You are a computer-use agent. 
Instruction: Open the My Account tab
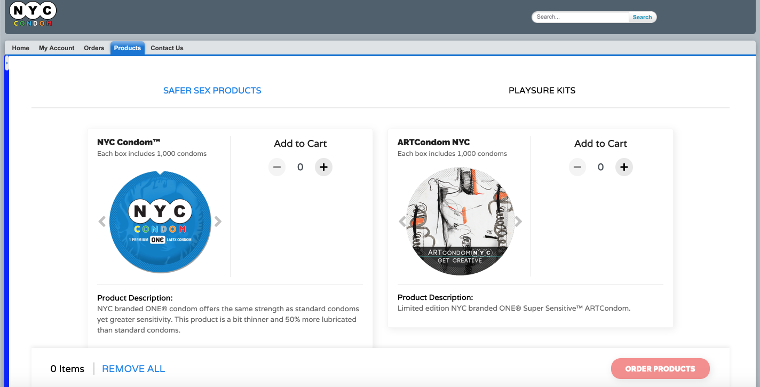57,48
